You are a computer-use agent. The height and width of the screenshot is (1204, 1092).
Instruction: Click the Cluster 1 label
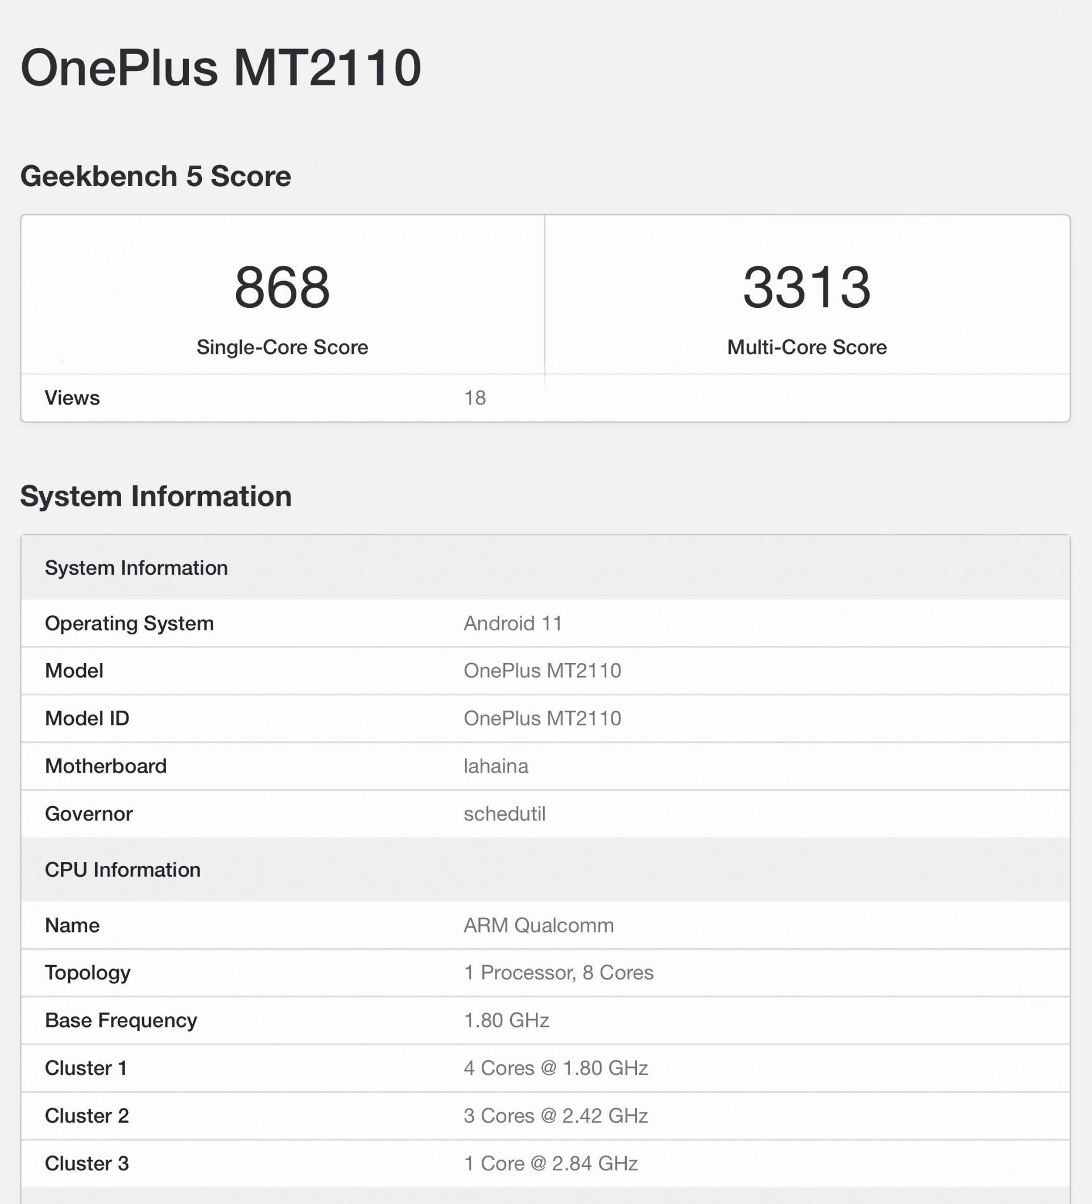pyautogui.click(x=86, y=1069)
